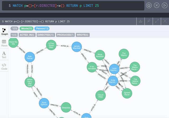Click DIRECTED edge label toward A Few Good Men

tap(40, 52)
